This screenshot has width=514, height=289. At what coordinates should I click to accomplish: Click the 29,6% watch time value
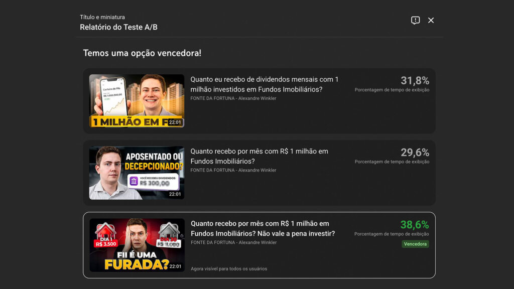pos(415,153)
